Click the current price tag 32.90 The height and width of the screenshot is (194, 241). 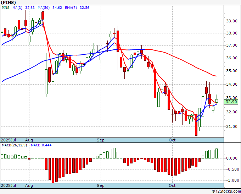click(231, 102)
